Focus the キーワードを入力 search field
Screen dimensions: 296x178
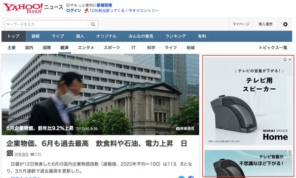[47, 24]
